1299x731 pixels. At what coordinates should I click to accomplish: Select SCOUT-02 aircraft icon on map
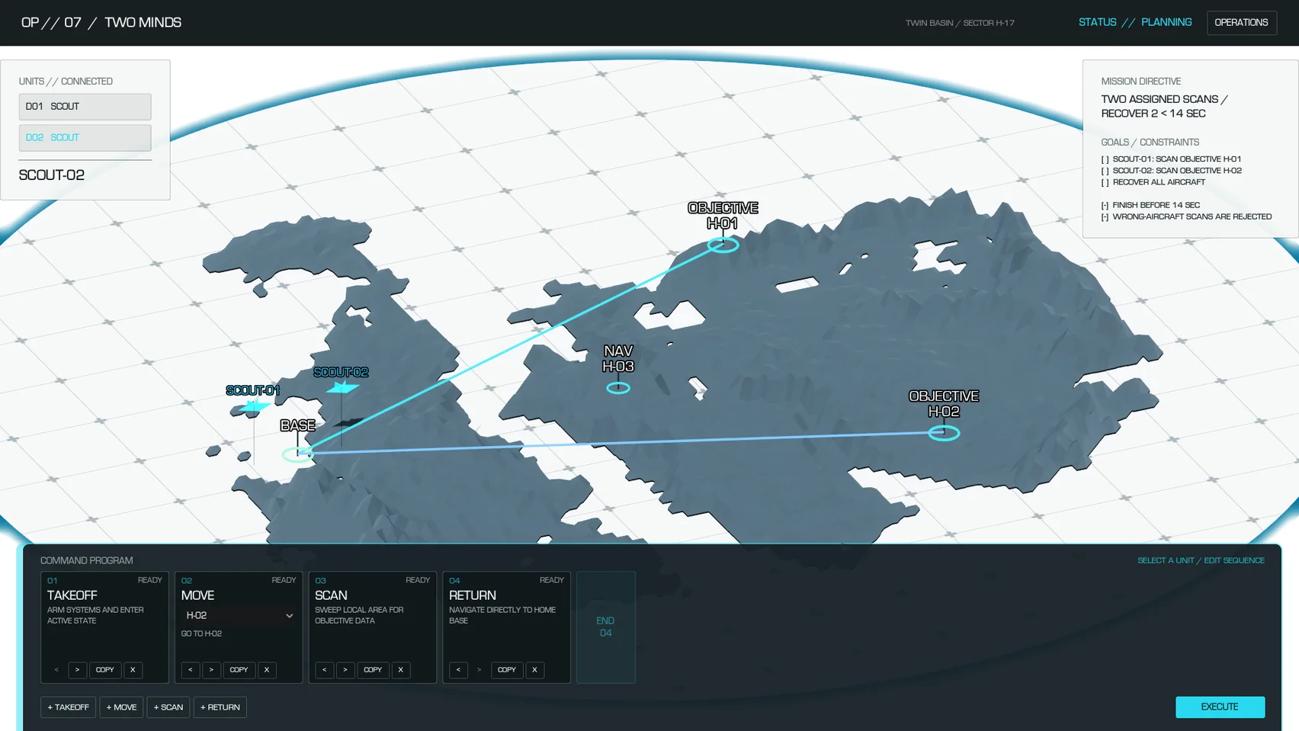tap(342, 388)
